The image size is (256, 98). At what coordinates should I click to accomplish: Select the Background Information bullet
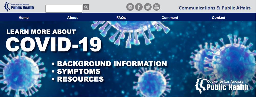tap(112, 63)
